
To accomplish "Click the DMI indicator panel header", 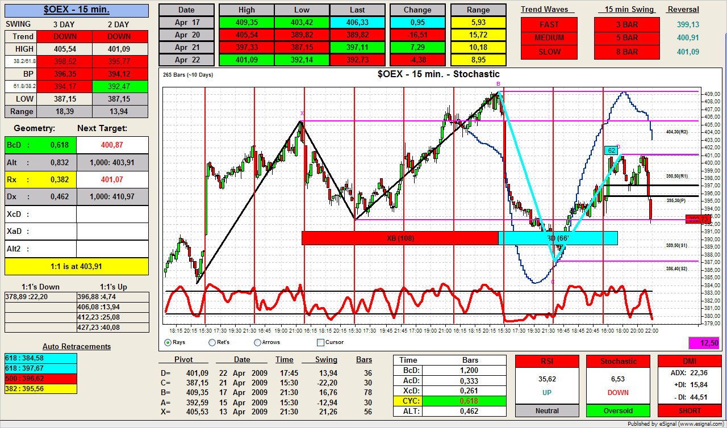I will pos(690,361).
